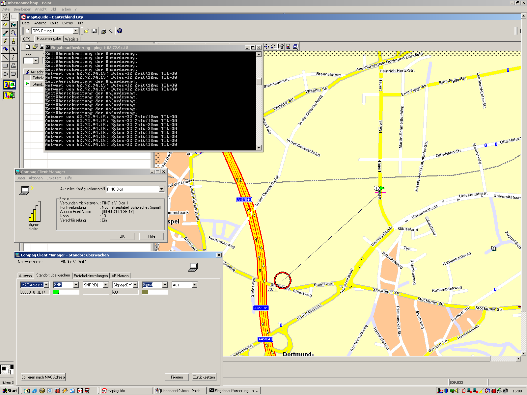
Task: Activate the Magnifier tool in Paint
Action: tap(14, 33)
